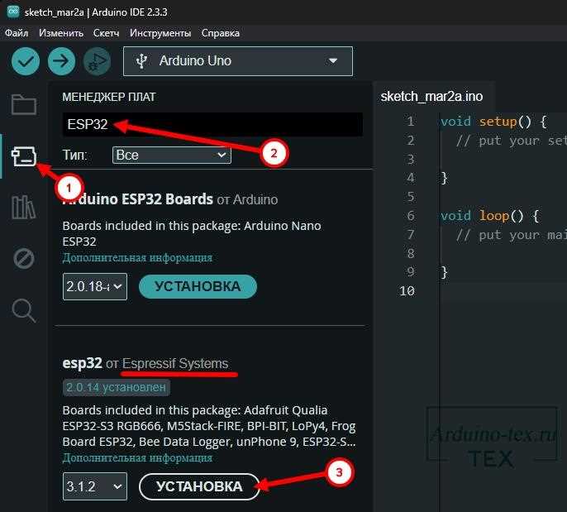567x512 pixels.
Task: Click УСТАНОВКА for Arduino ESP32 Boards
Action: coord(198,286)
